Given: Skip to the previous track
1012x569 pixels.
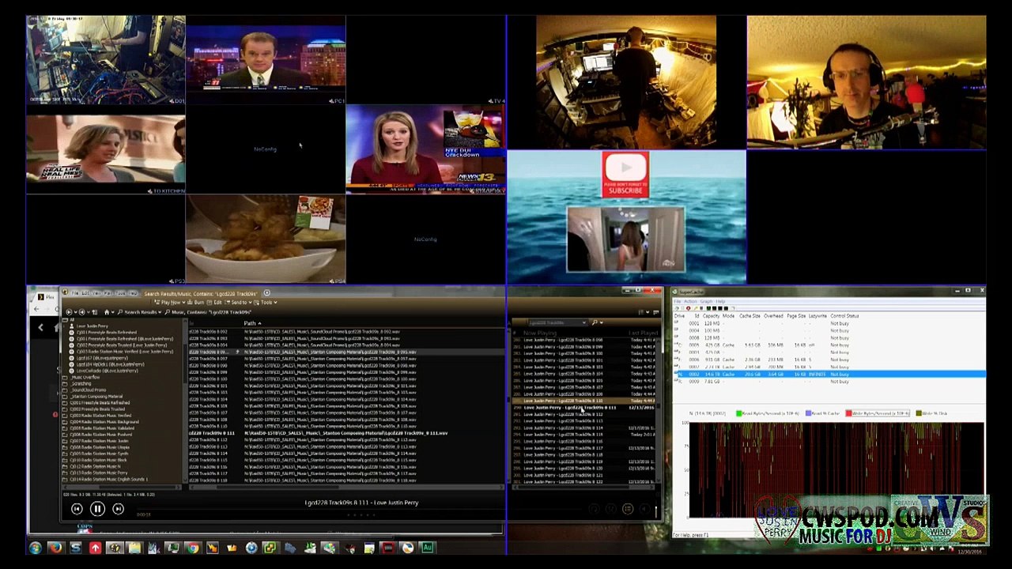Looking at the screenshot, I should coord(77,509).
